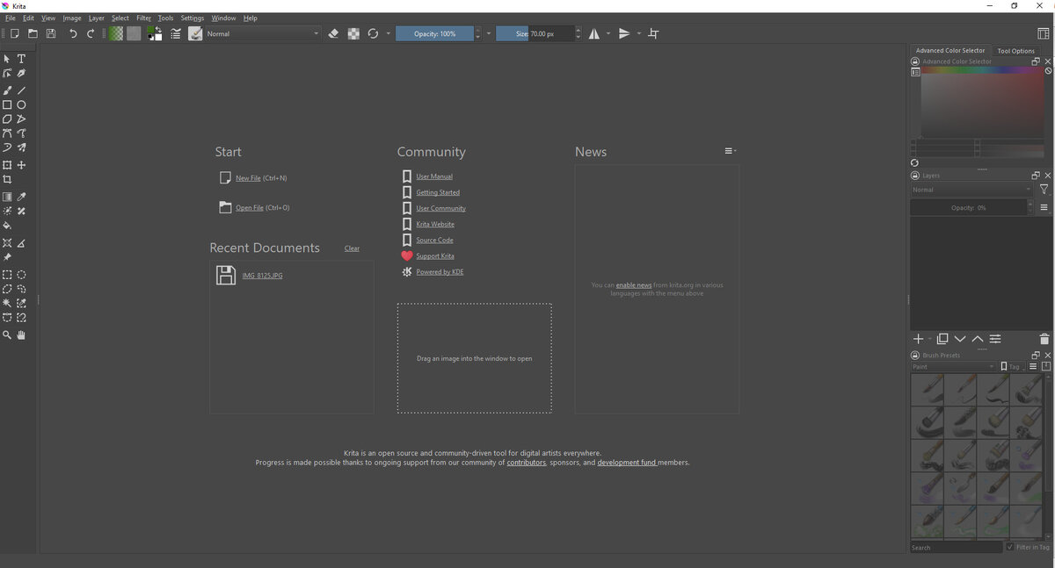Click the Support Krita link

[435, 256]
